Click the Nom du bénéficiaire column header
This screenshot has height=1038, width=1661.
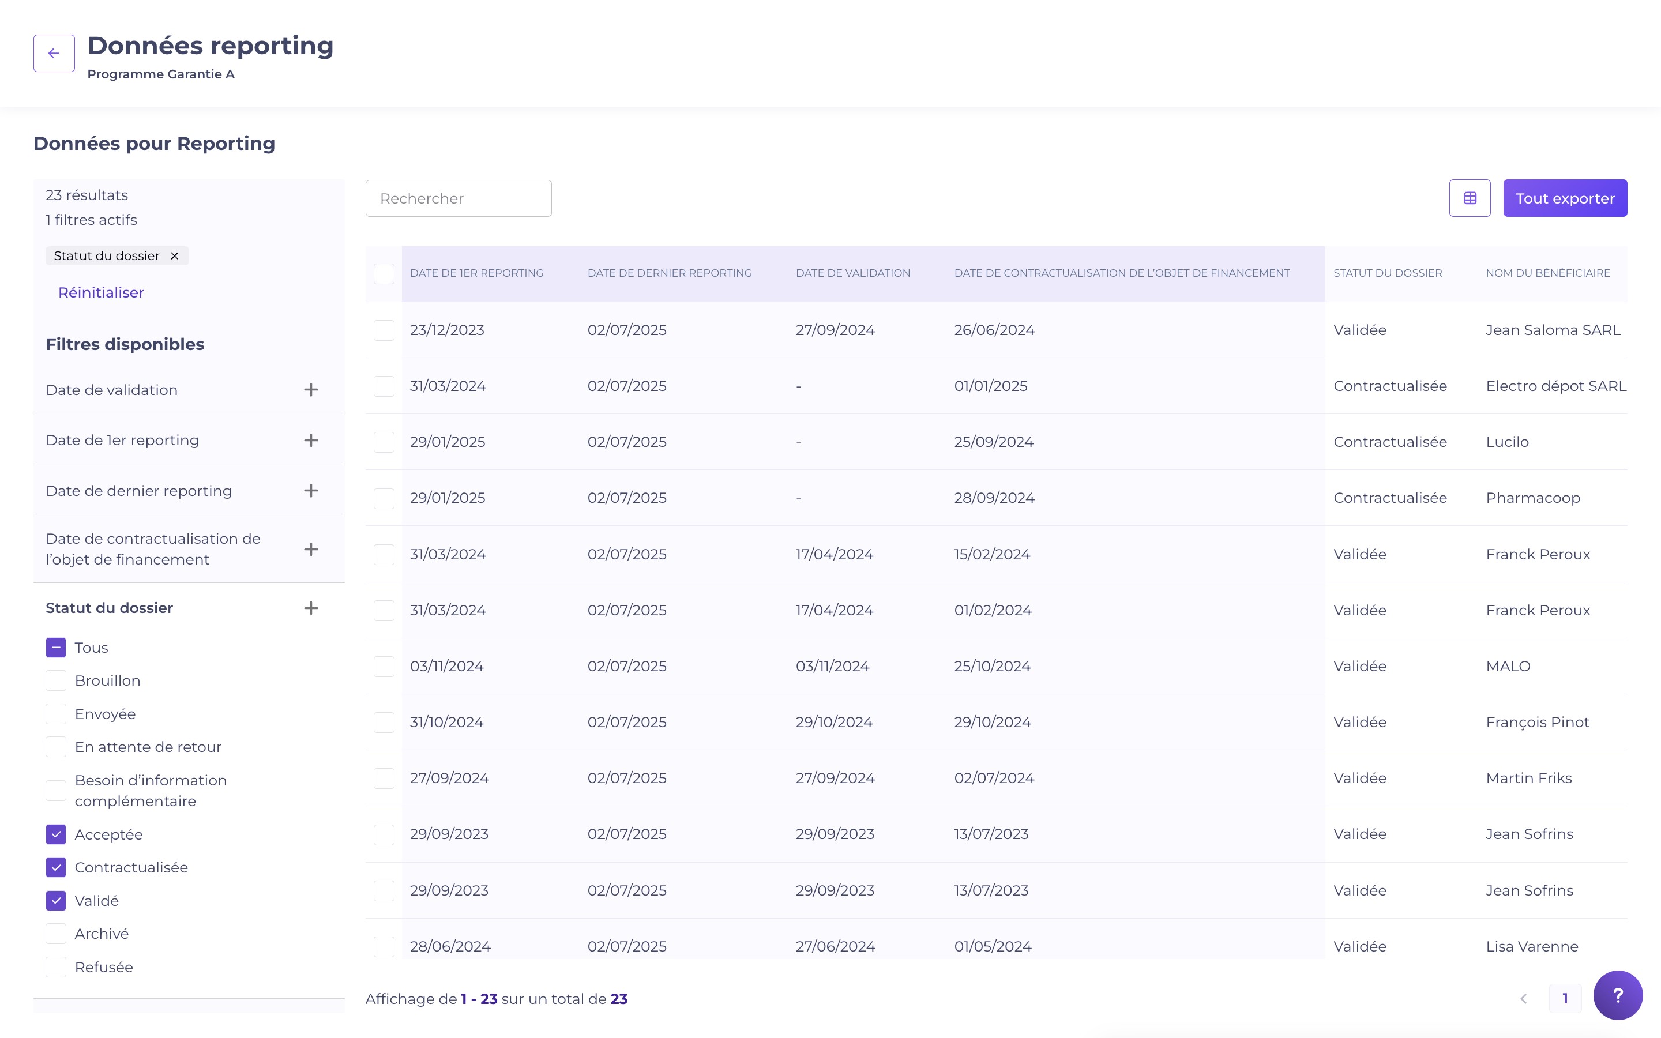(1548, 273)
